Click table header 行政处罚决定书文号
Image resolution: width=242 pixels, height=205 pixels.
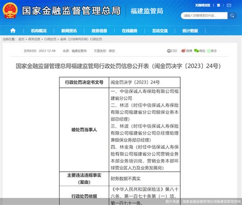click(x=84, y=83)
